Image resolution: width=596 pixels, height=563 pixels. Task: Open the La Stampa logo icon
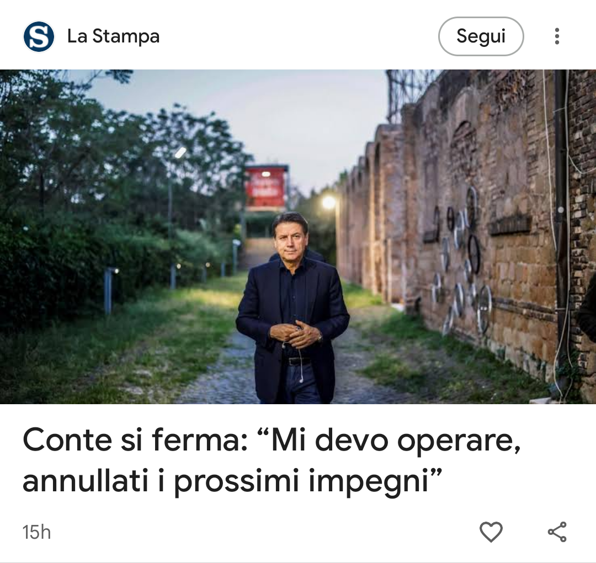39,36
